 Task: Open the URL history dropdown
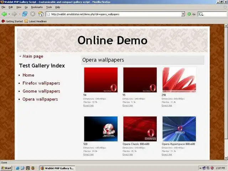(183, 14)
